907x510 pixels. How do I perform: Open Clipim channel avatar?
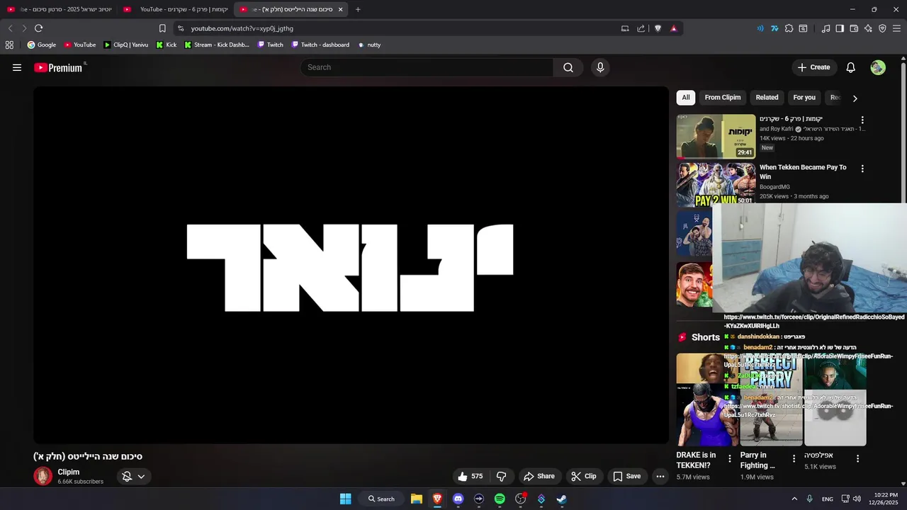[43, 476]
